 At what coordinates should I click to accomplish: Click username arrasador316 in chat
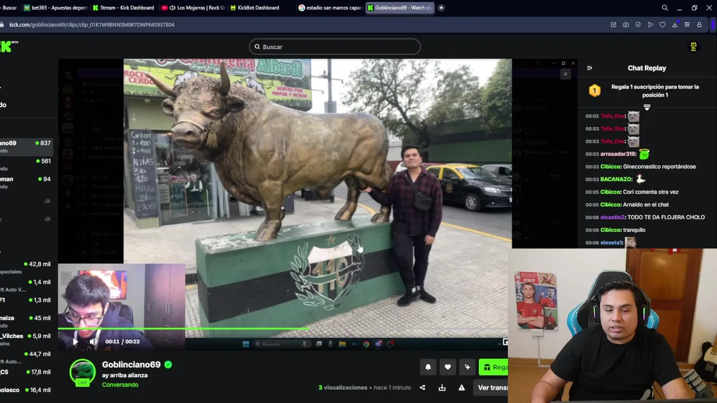tap(618, 154)
